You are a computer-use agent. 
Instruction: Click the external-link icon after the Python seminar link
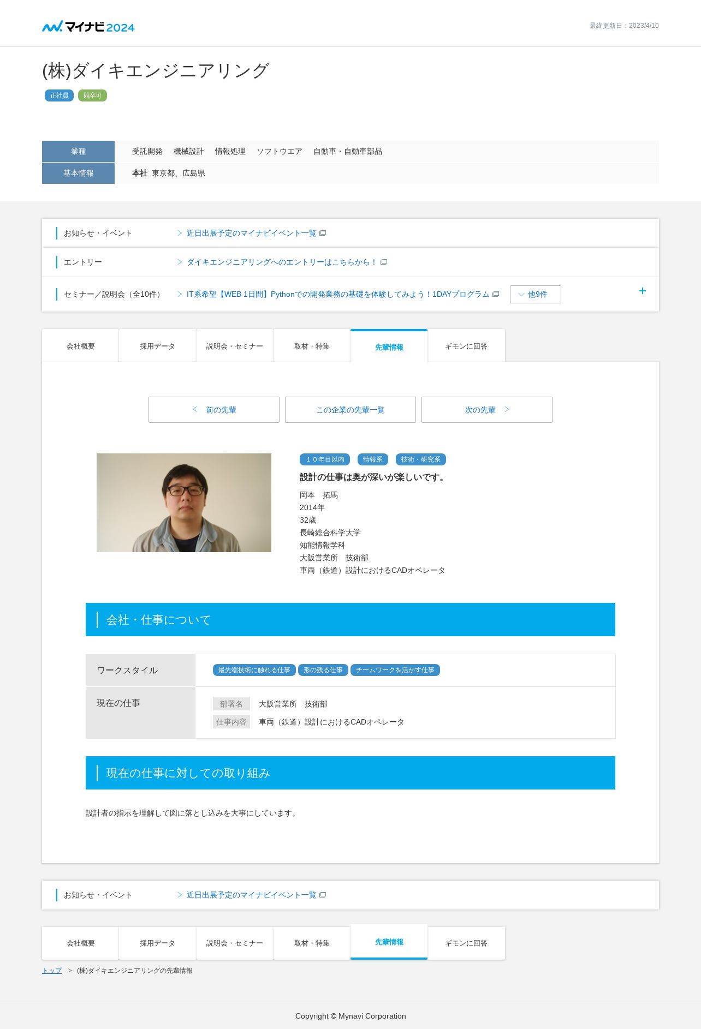point(496,294)
